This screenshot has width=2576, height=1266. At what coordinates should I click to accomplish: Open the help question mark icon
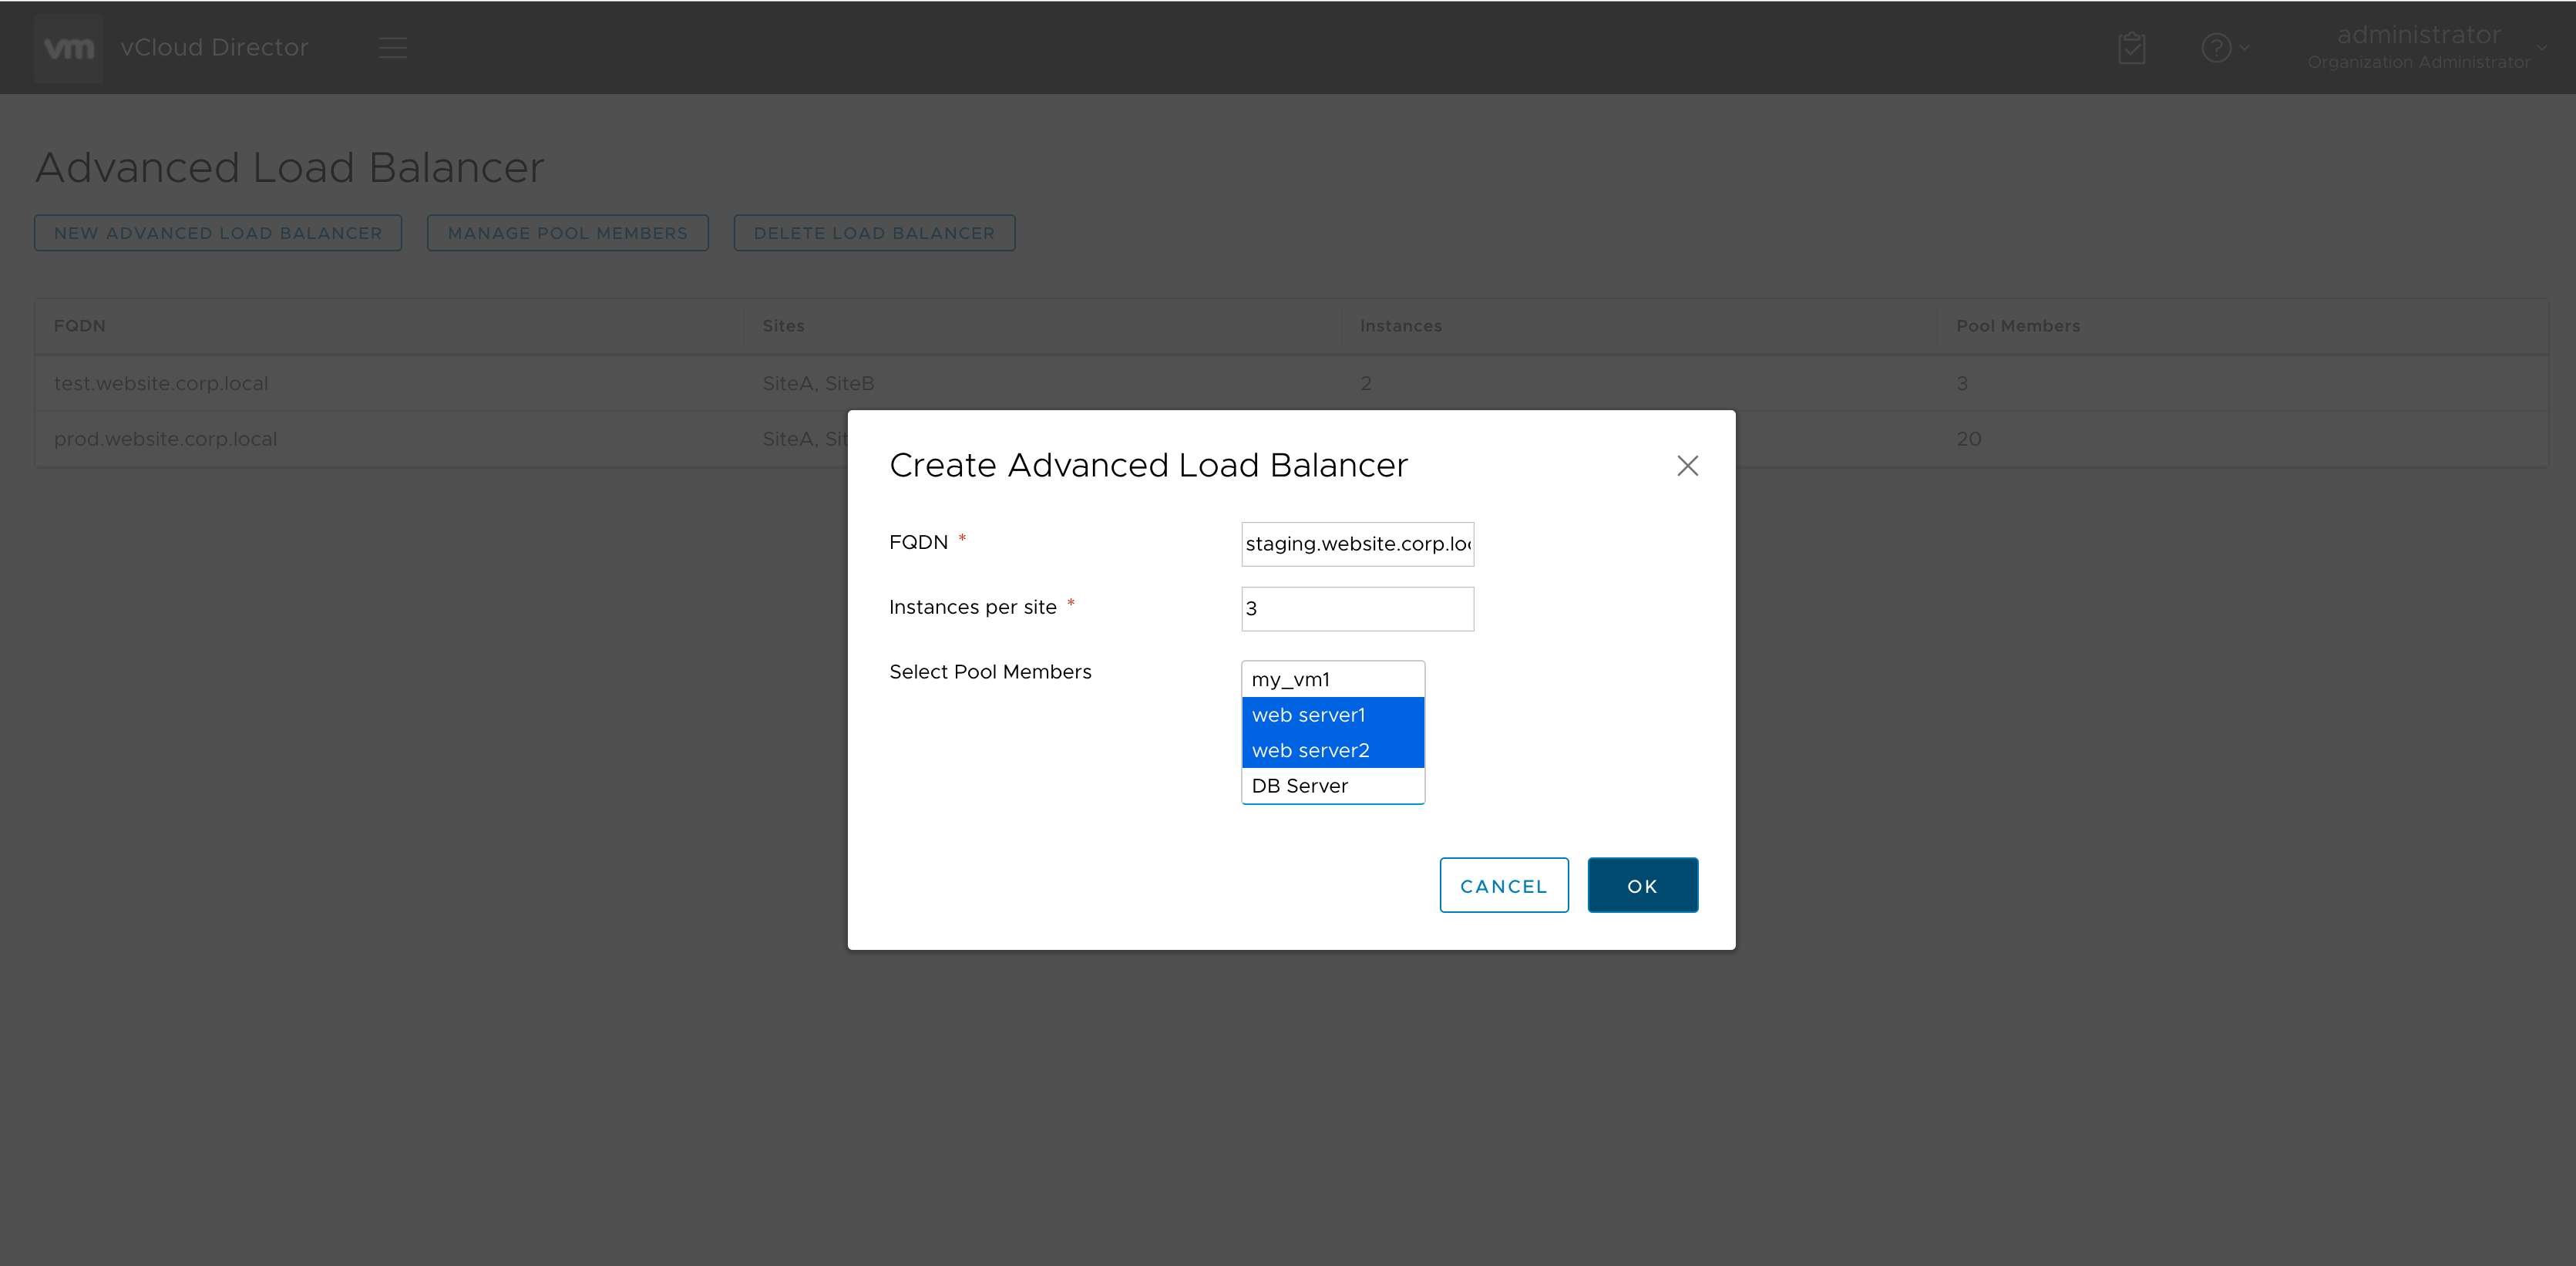point(2217,47)
